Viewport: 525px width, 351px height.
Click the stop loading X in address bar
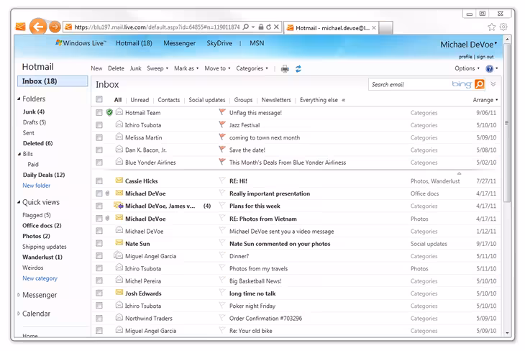click(x=276, y=27)
